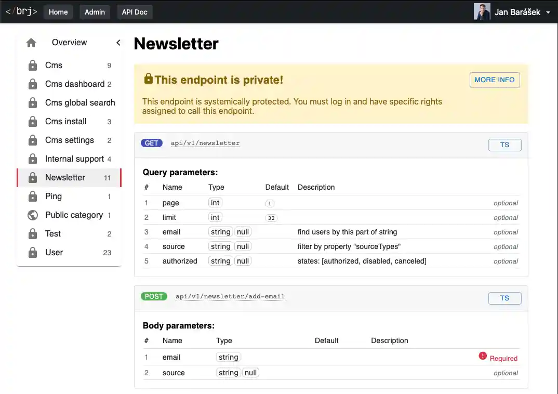
Task: Click the padlock icon in the yellow warning banner
Action: point(148,78)
